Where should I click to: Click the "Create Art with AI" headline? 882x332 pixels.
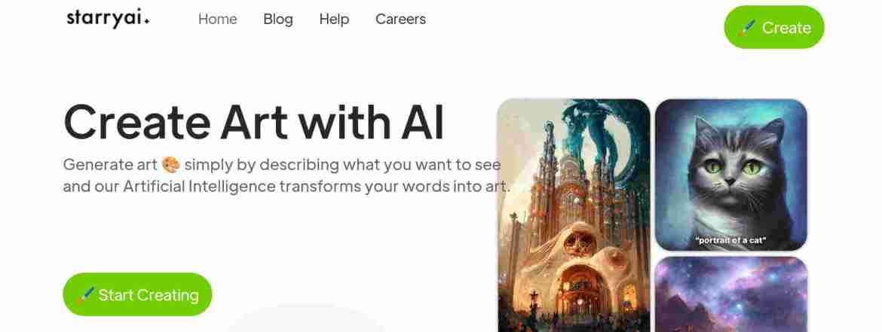click(x=254, y=122)
